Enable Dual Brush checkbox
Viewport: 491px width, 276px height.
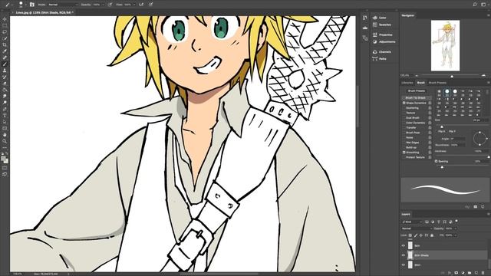point(404,117)
